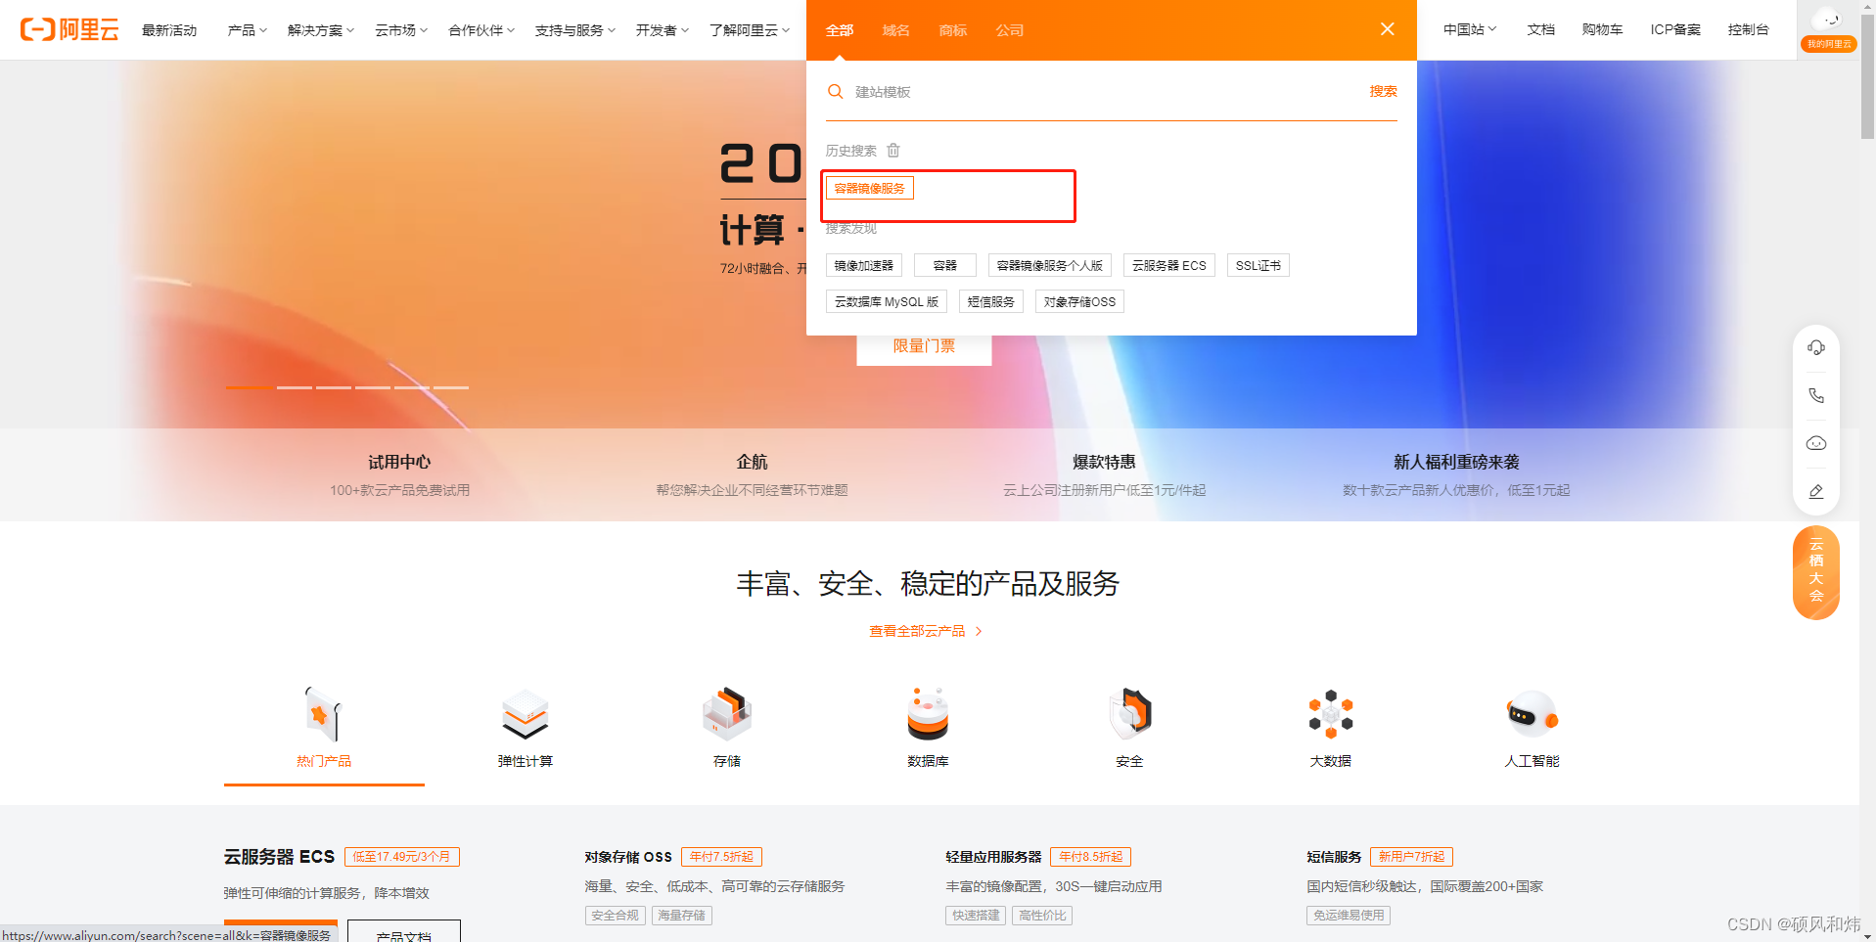Select suggestion tag 容器镜像服务个人版
Screen dimensions: 1876x942
click(x=1049, y=265)
